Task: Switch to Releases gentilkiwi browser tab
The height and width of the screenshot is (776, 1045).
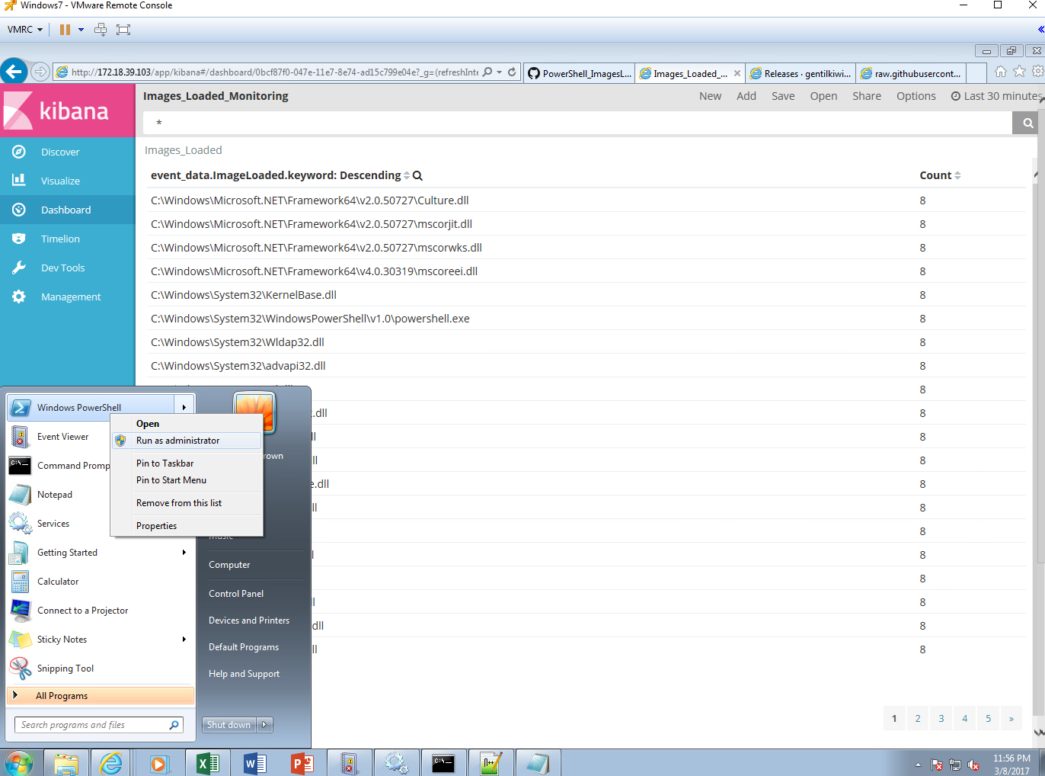Action: [801, 73]
